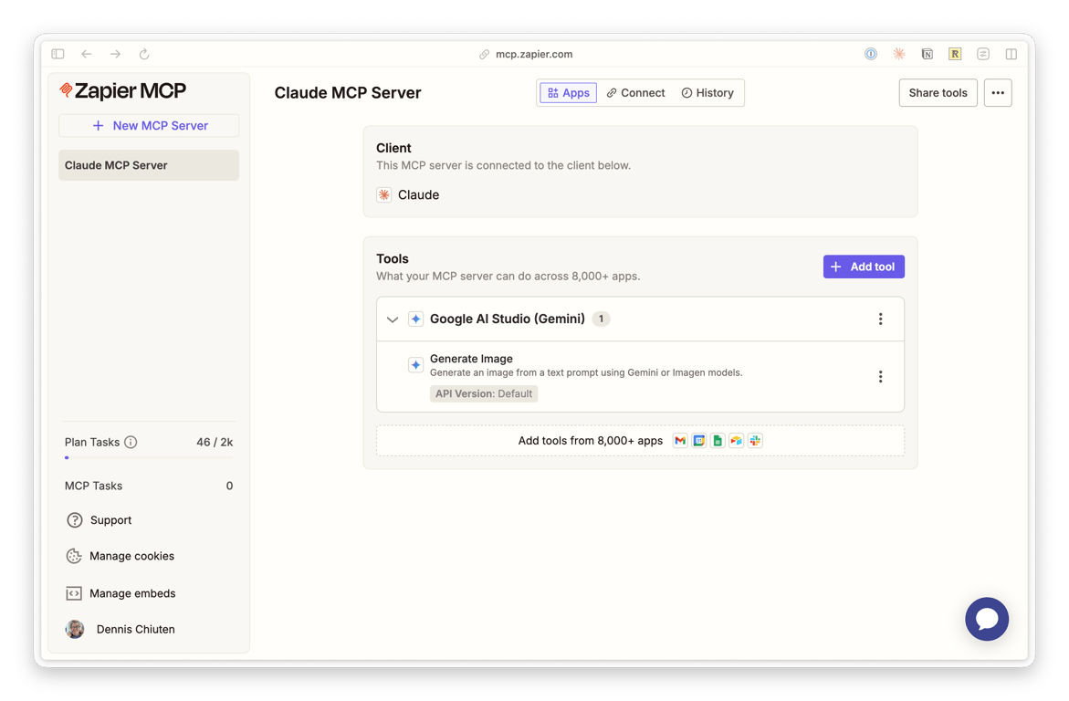Click the Dennis Chiuten account name

pyautogui.click(x=136, y=630)
